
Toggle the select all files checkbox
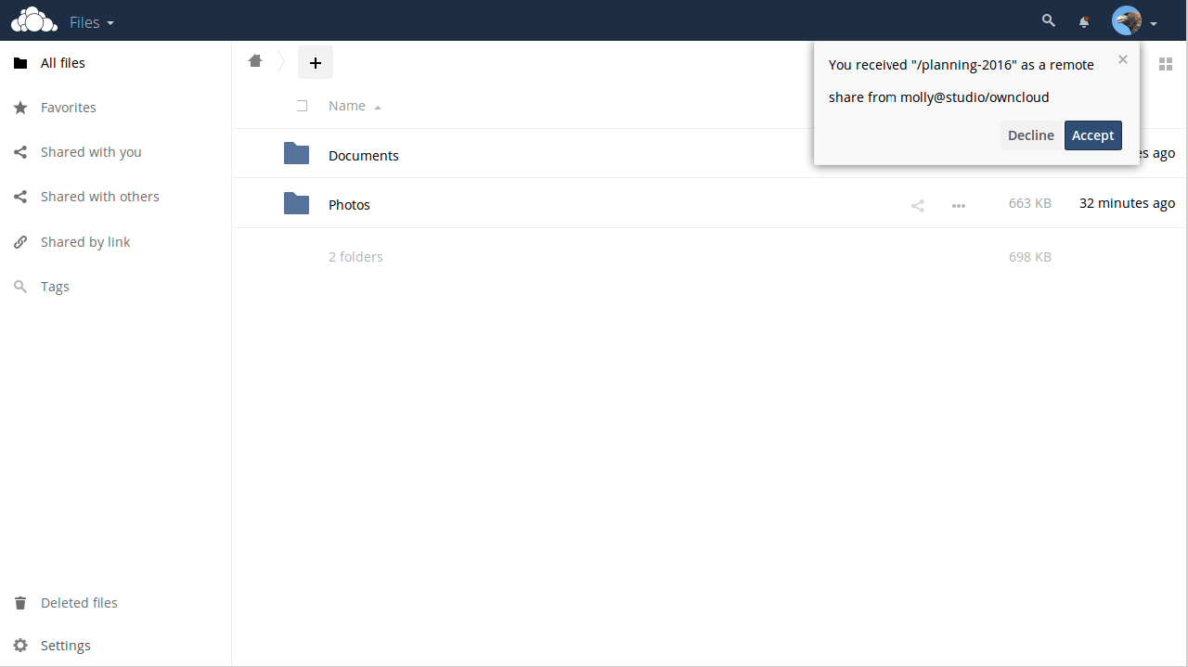(x=302, y=106)
